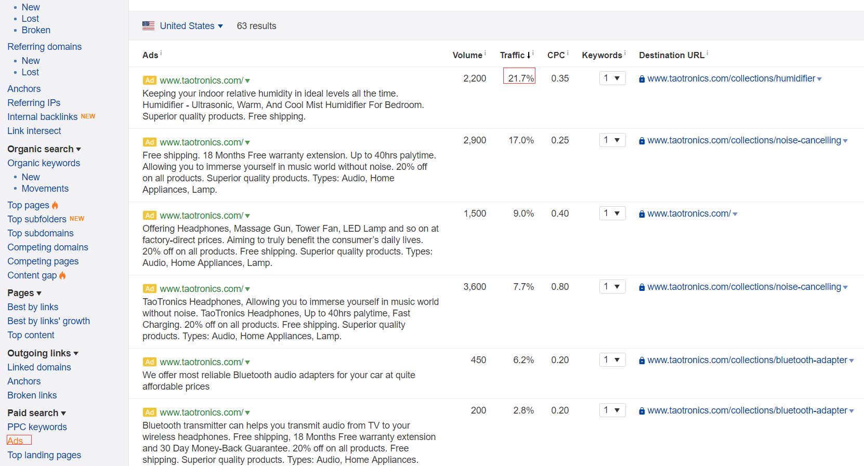The image size is (864, 466).
Task: Open the noise-cancelling destination URL on the 3,600 volume row
Action: click(x=744, y=287)
